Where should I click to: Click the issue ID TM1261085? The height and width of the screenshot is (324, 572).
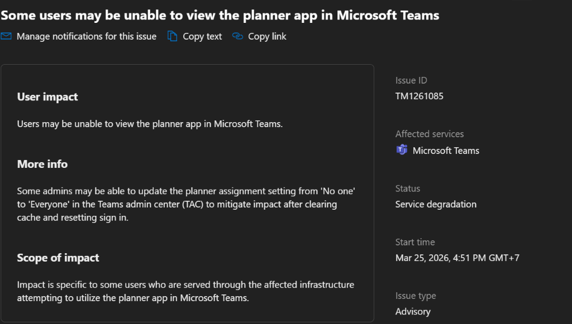pyautogui.click(x=420, y=96)
